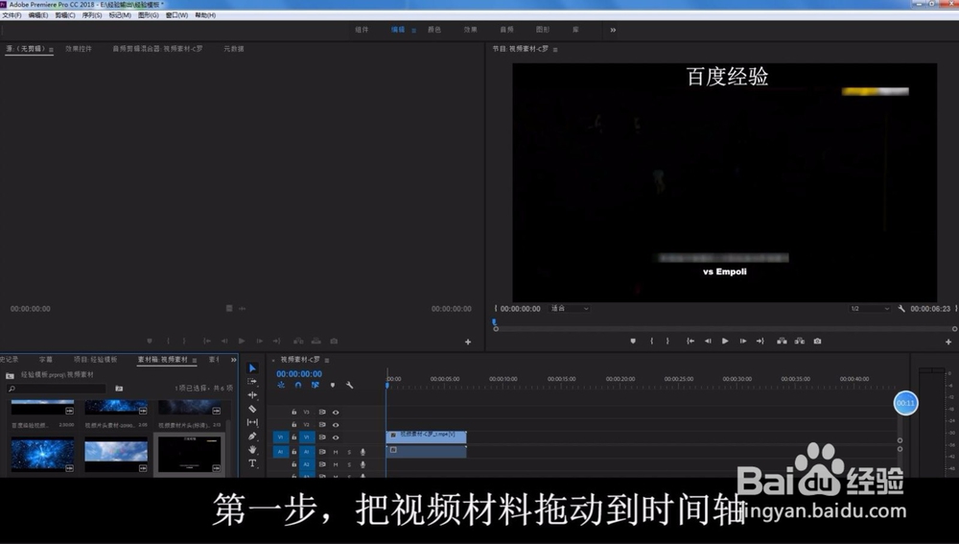Enable voice-over record on A1
The height and width of the screenshot is (544, 959).
(x=363, y=452)
